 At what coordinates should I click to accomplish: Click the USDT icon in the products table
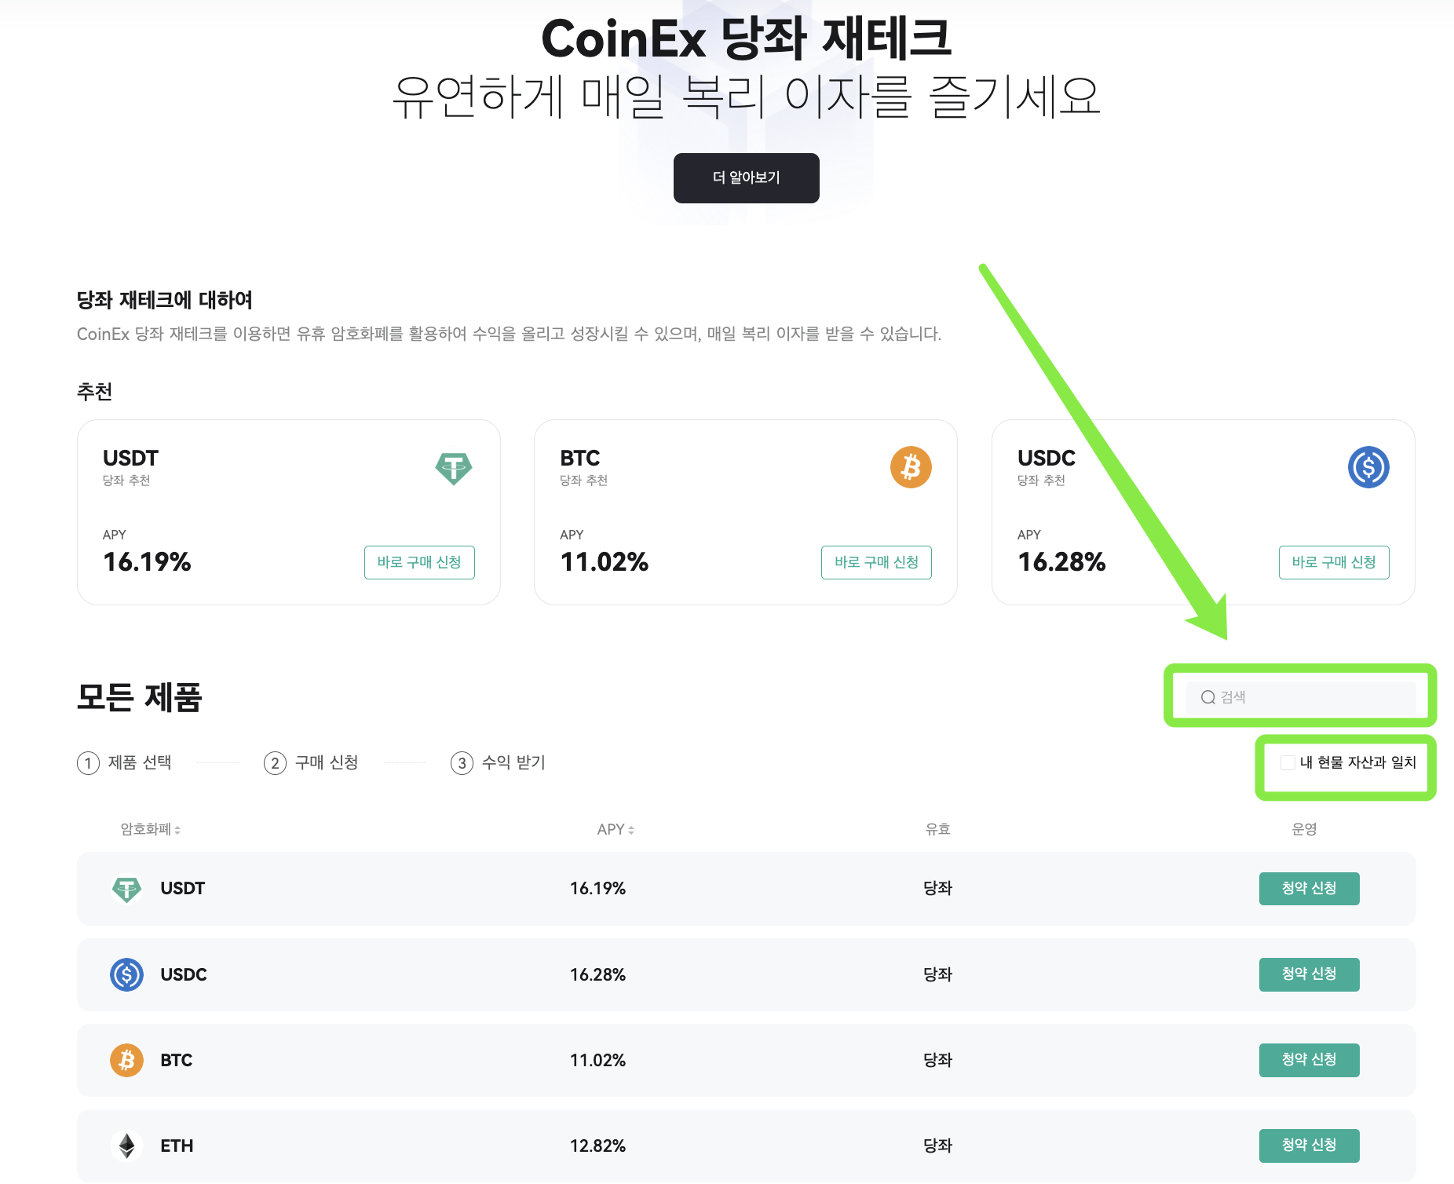click(126, 888)
